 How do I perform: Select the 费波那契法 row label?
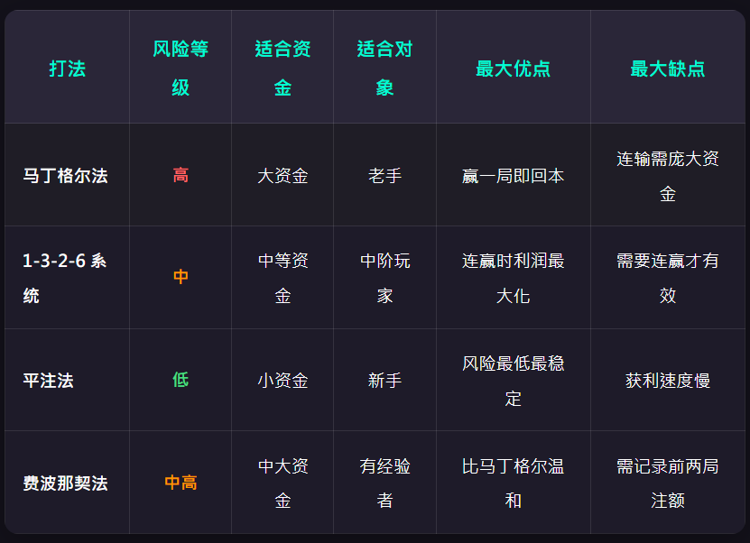pyautogui.click(x=65, y=483)
